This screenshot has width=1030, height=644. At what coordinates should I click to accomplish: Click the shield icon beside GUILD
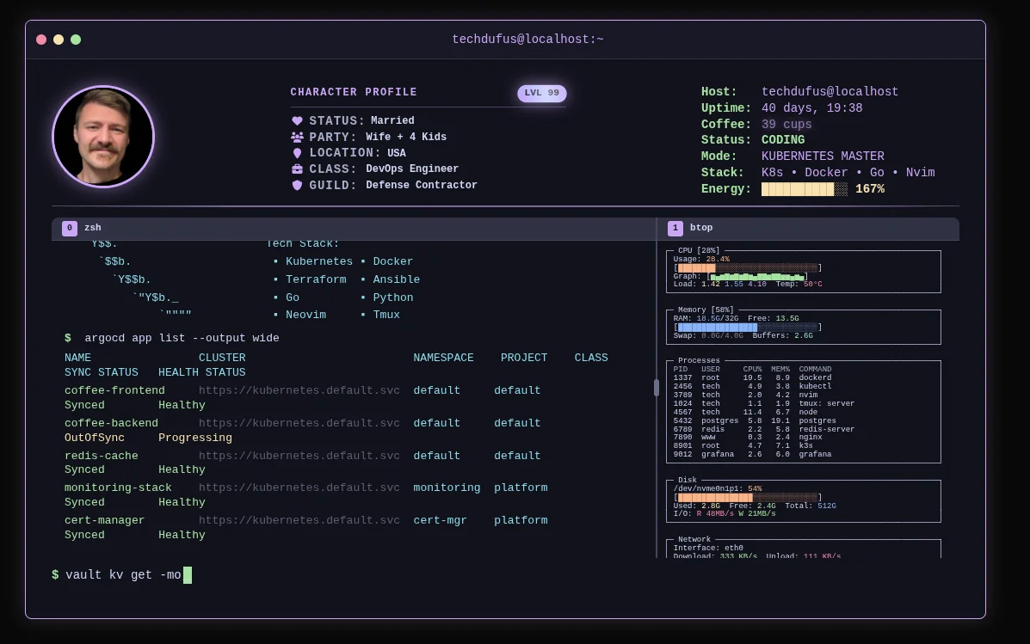pyautogui.click(x=297, y=185)
